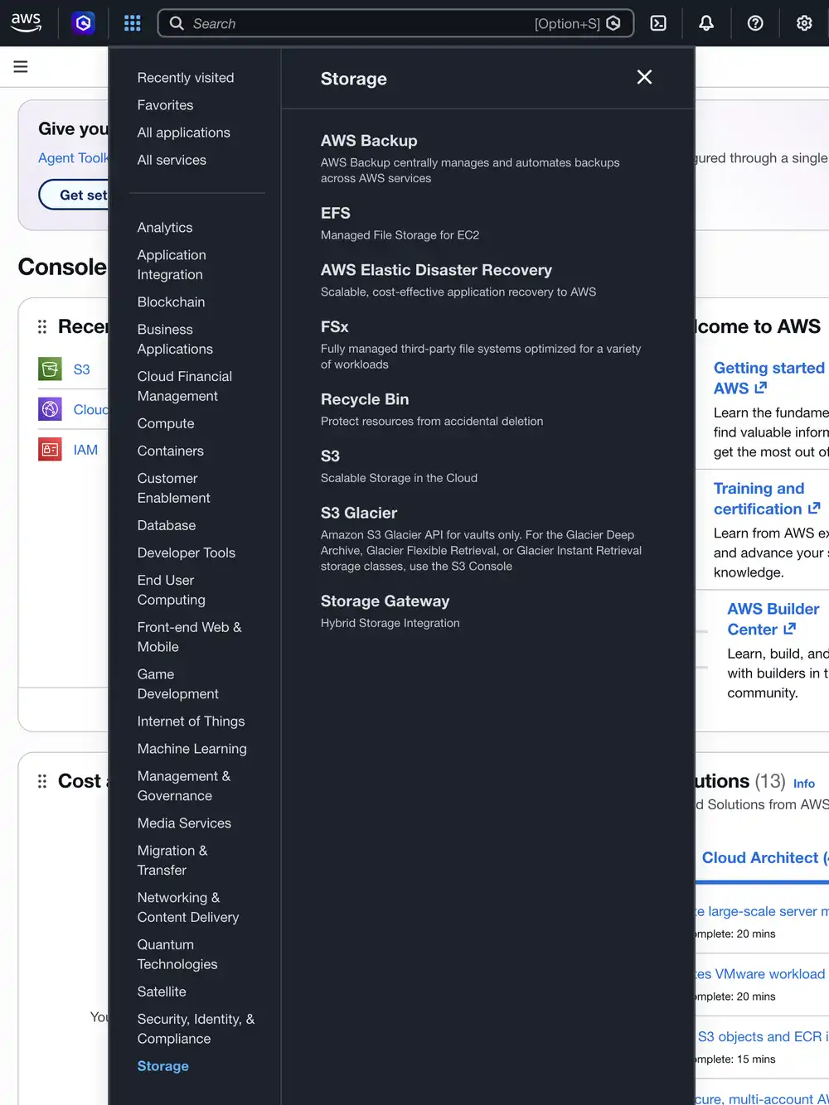This screenshot has width=829, height=1105.
Task: Open S3 Scalable Storage service
Action: click(330, 456)
